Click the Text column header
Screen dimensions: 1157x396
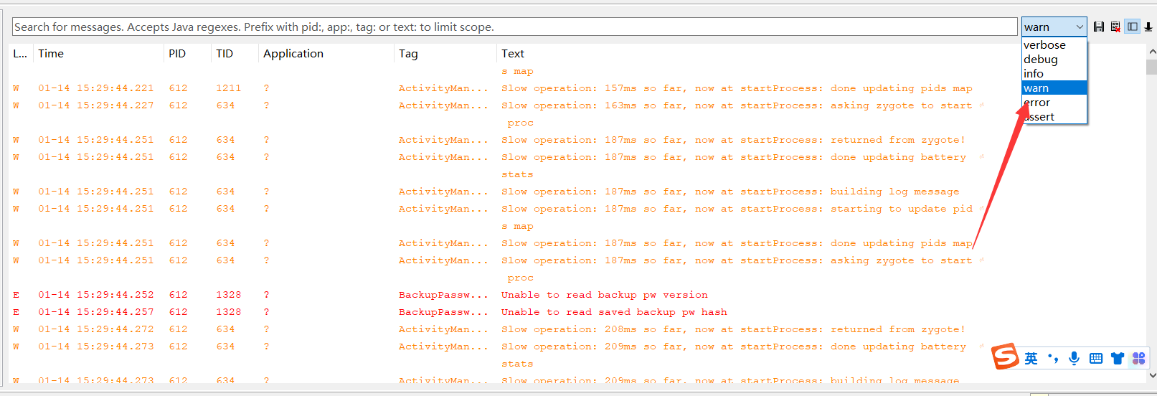pyautogui.click(x=513, y=54)
